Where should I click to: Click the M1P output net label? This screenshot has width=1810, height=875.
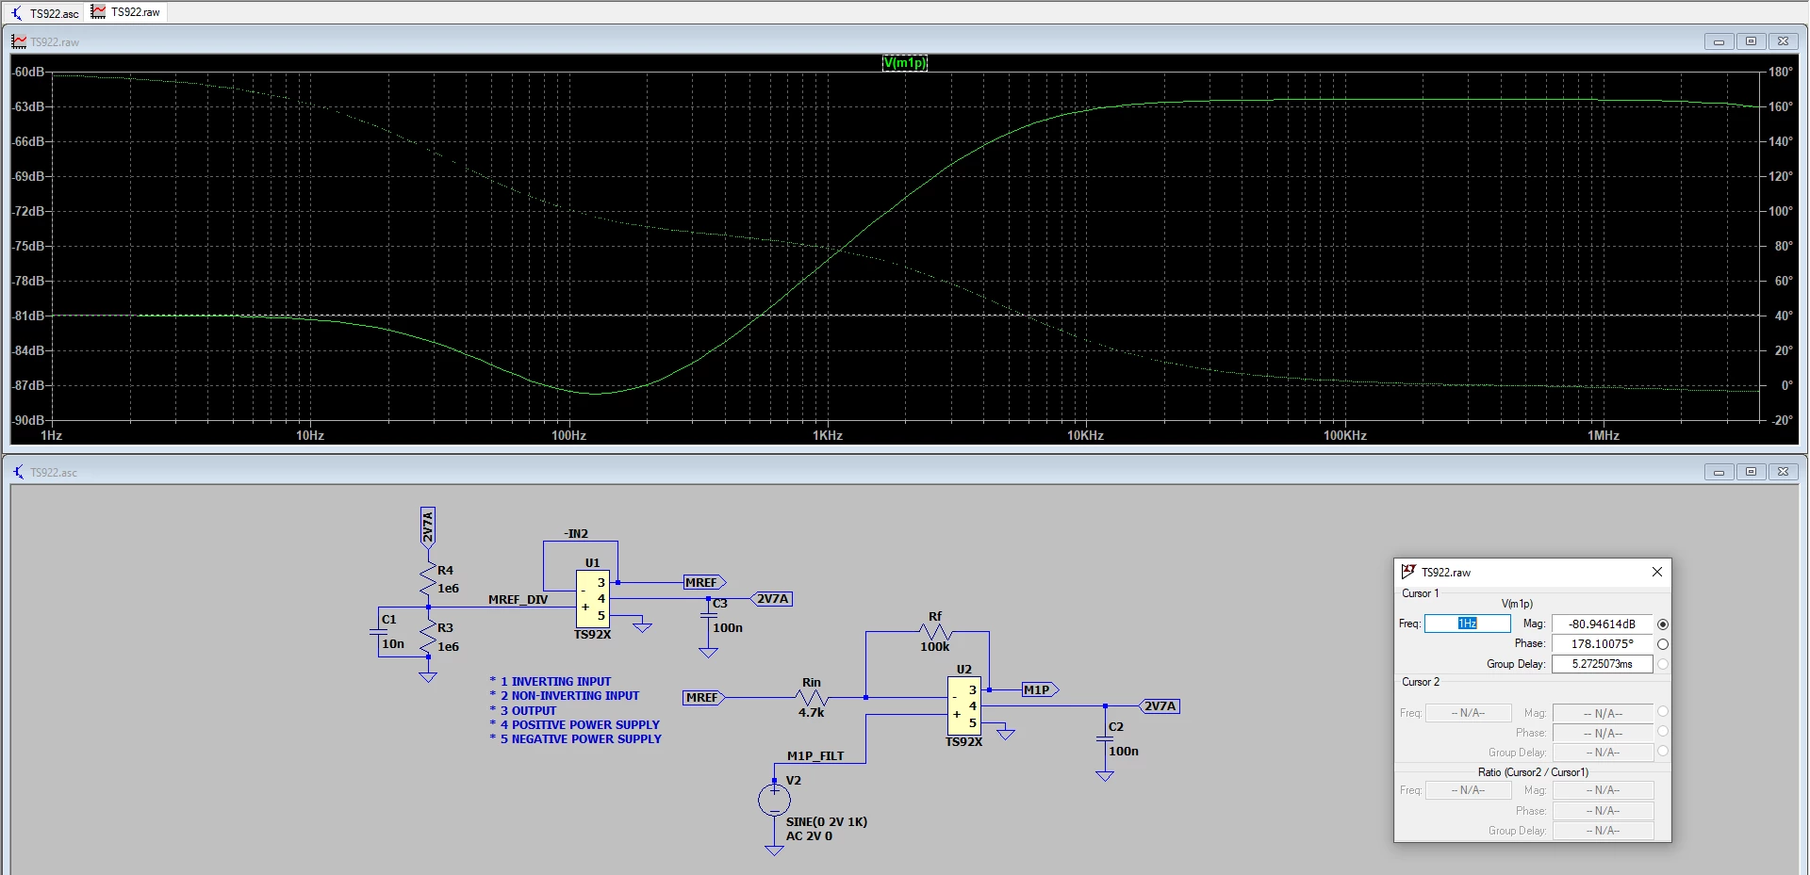pos(1041,690)
